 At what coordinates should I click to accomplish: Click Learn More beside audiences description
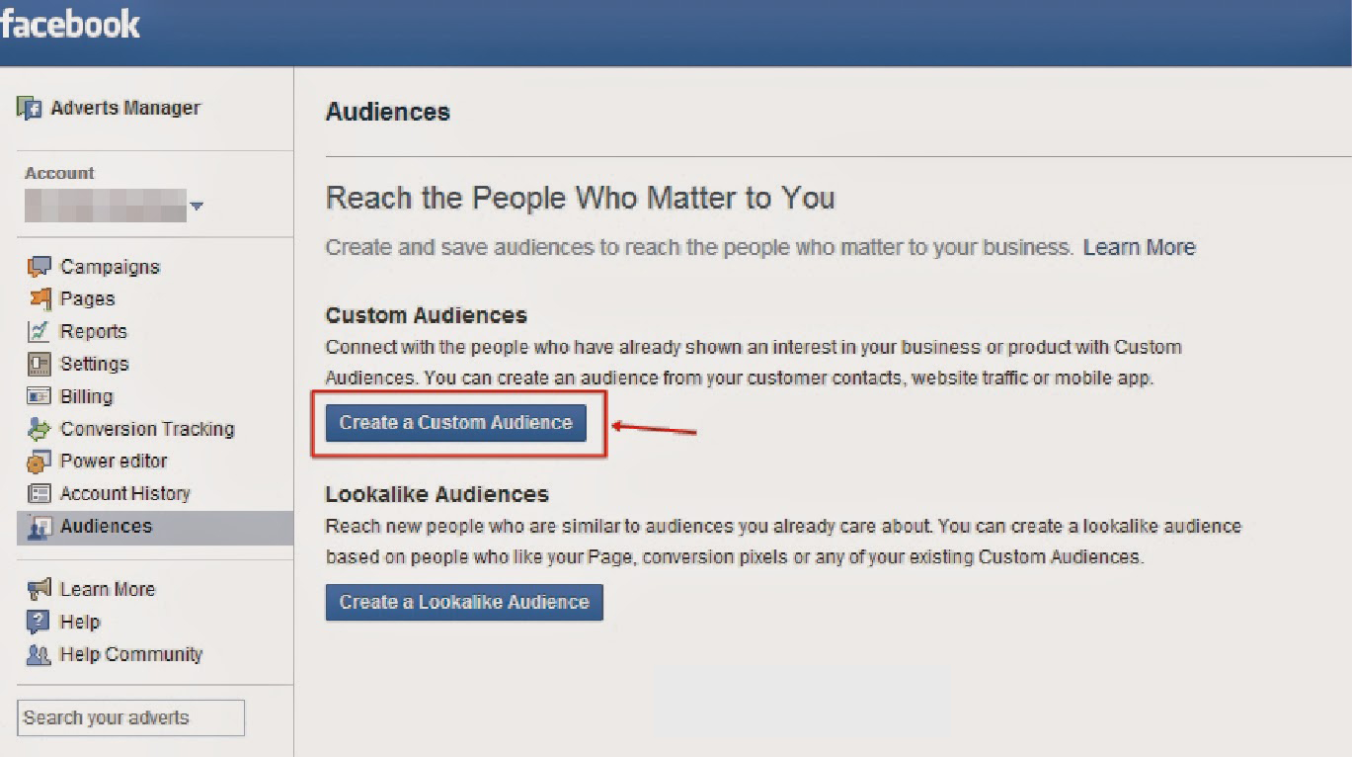(1140, 247)
